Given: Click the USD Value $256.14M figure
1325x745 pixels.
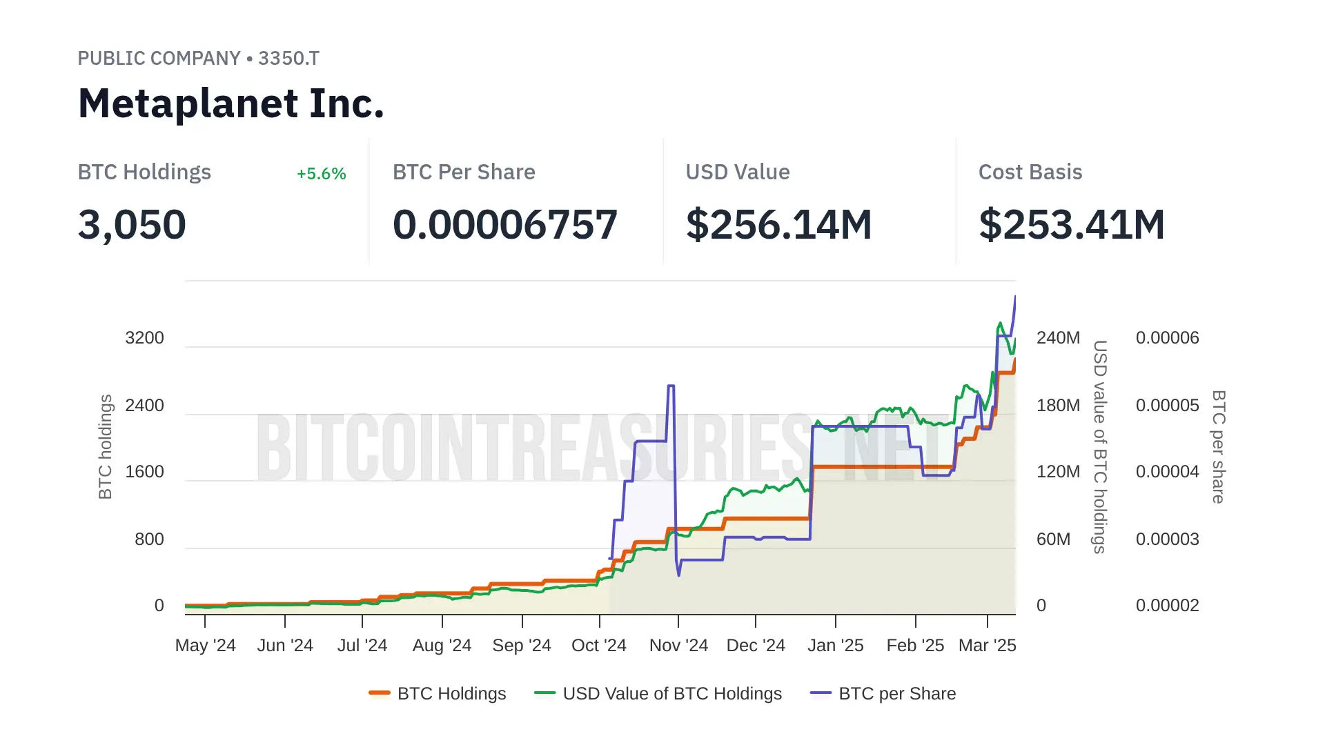Looking at the screenshot, I should [x=778, y=225].
